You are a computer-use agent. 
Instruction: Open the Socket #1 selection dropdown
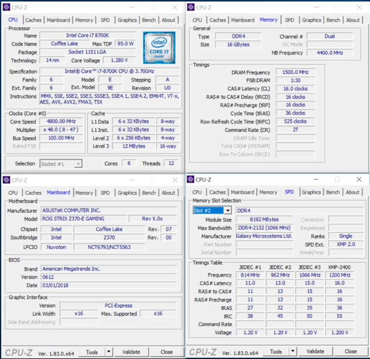pos(78,164)
